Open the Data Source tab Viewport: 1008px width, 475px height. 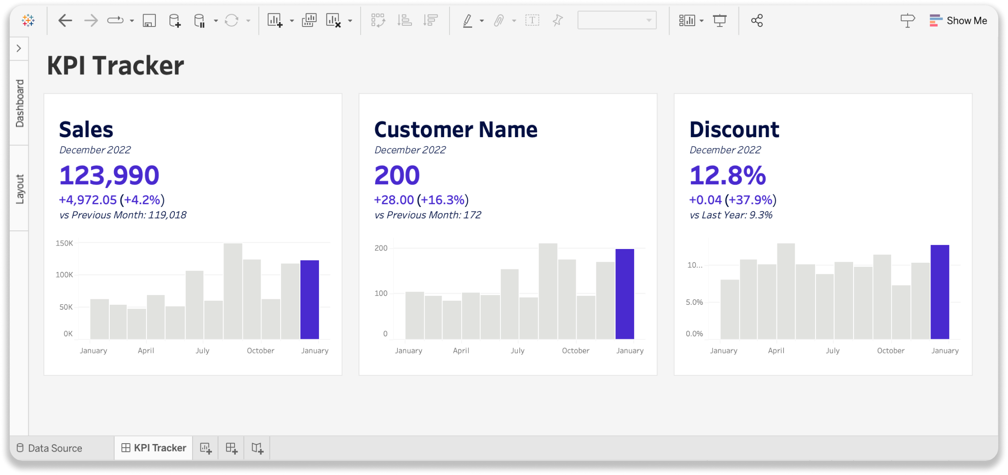tap(49, 448)
